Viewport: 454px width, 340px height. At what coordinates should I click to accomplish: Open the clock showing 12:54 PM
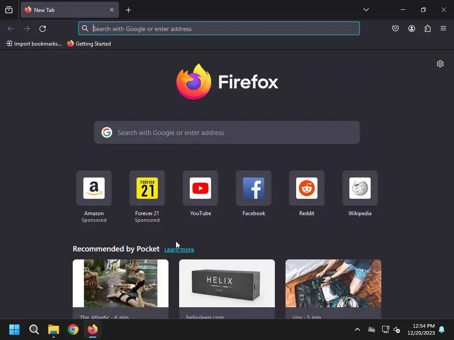click(x=421, y=329)
